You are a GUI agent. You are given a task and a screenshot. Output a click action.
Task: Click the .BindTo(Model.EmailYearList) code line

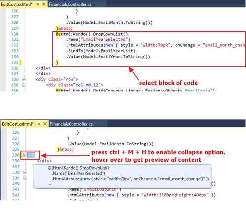point(101,51)
